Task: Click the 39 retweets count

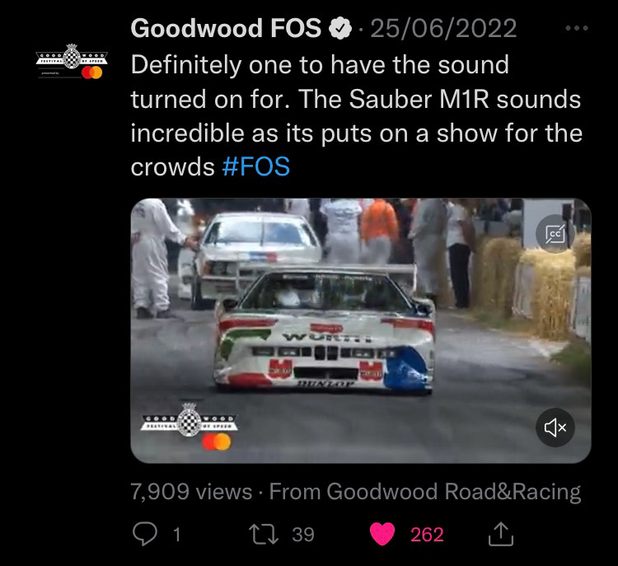Action: 303,535
